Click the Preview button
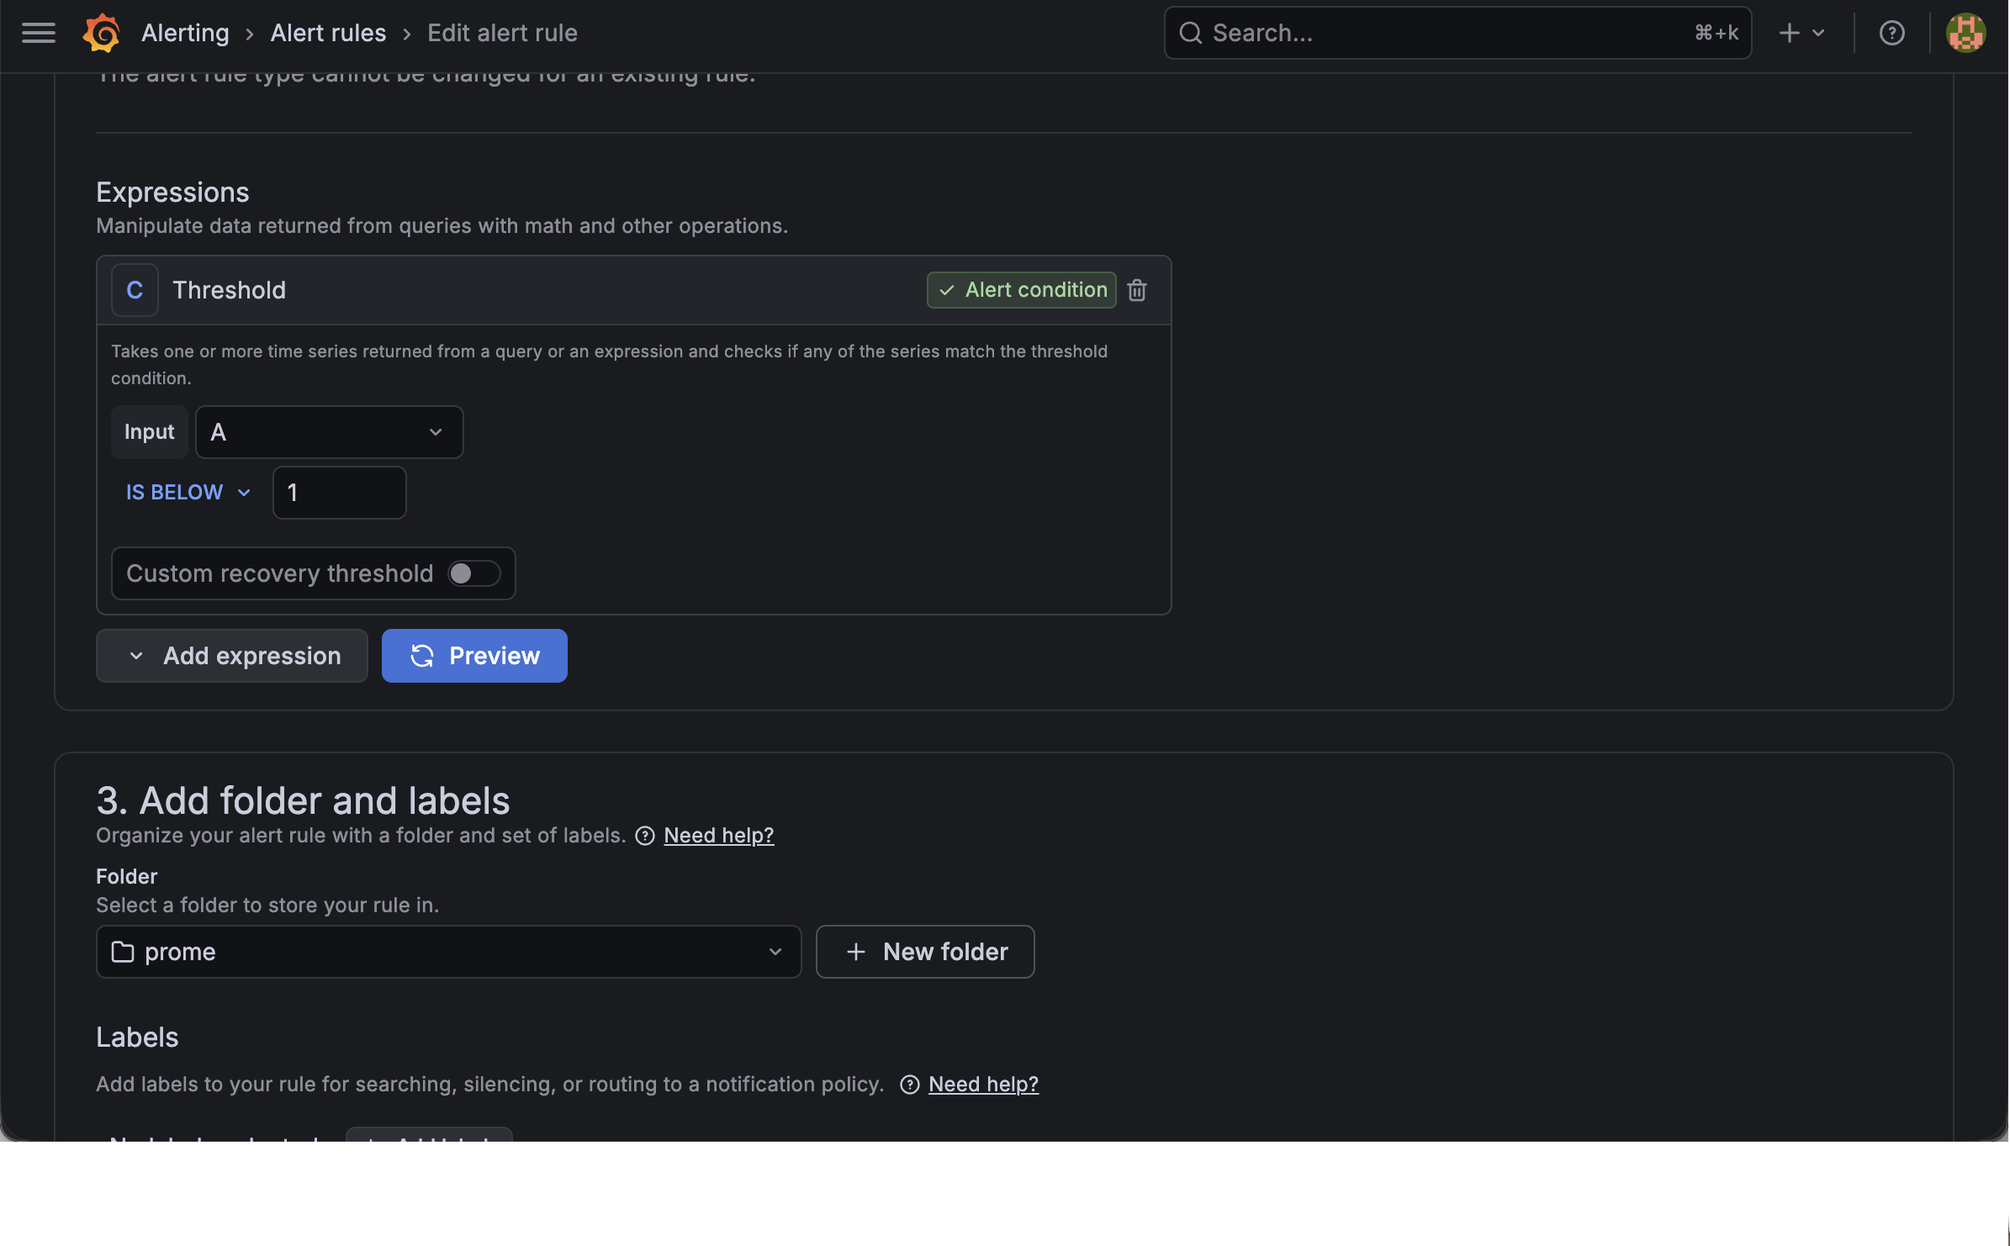2010x1246 pixels. coord(474,656)
